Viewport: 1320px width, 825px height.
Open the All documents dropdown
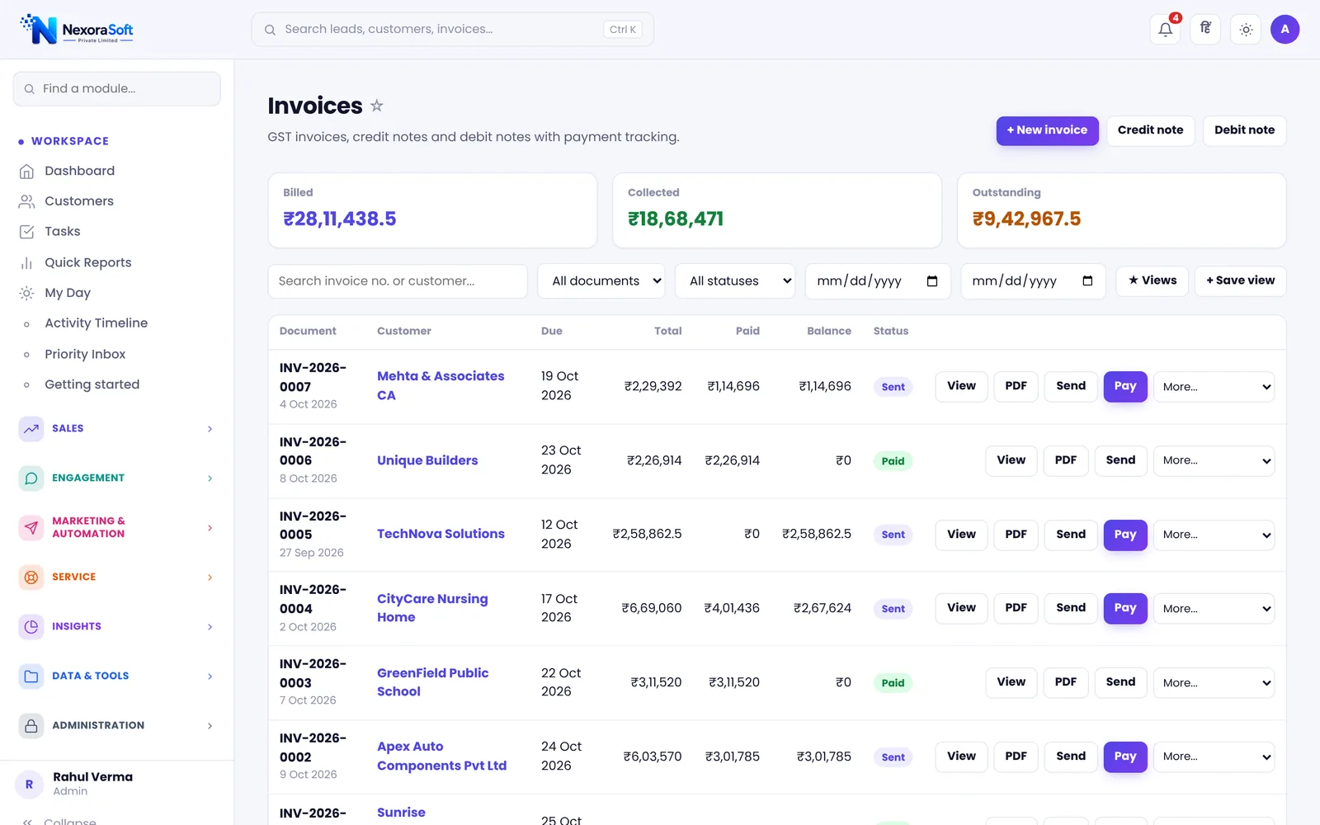click(x=601, y=281)
